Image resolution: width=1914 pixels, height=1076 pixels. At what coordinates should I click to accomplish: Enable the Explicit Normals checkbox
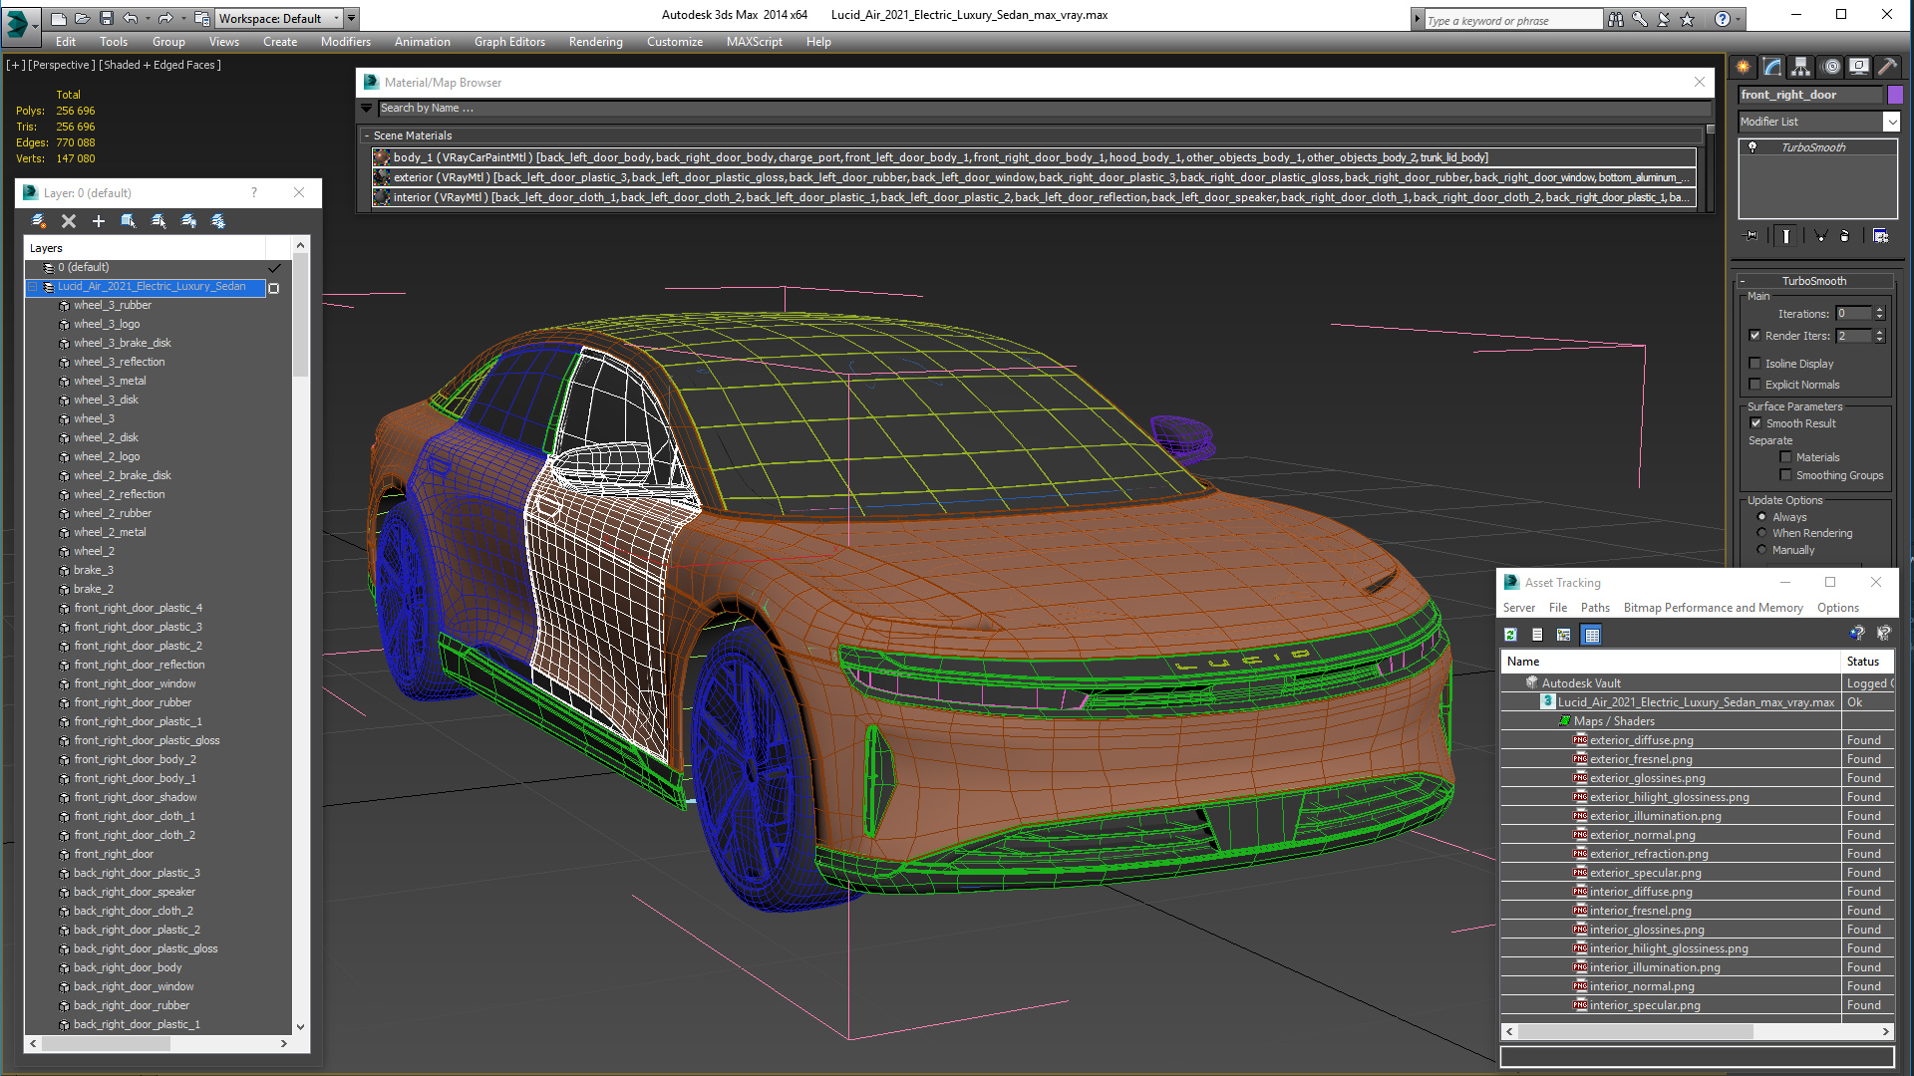coord(1755,385)
